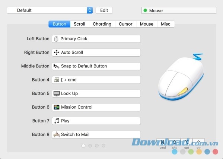Click the "Left Button" label
Image resolution: width=223 pixels, height=159 pixels.
[x=38, y=39]
